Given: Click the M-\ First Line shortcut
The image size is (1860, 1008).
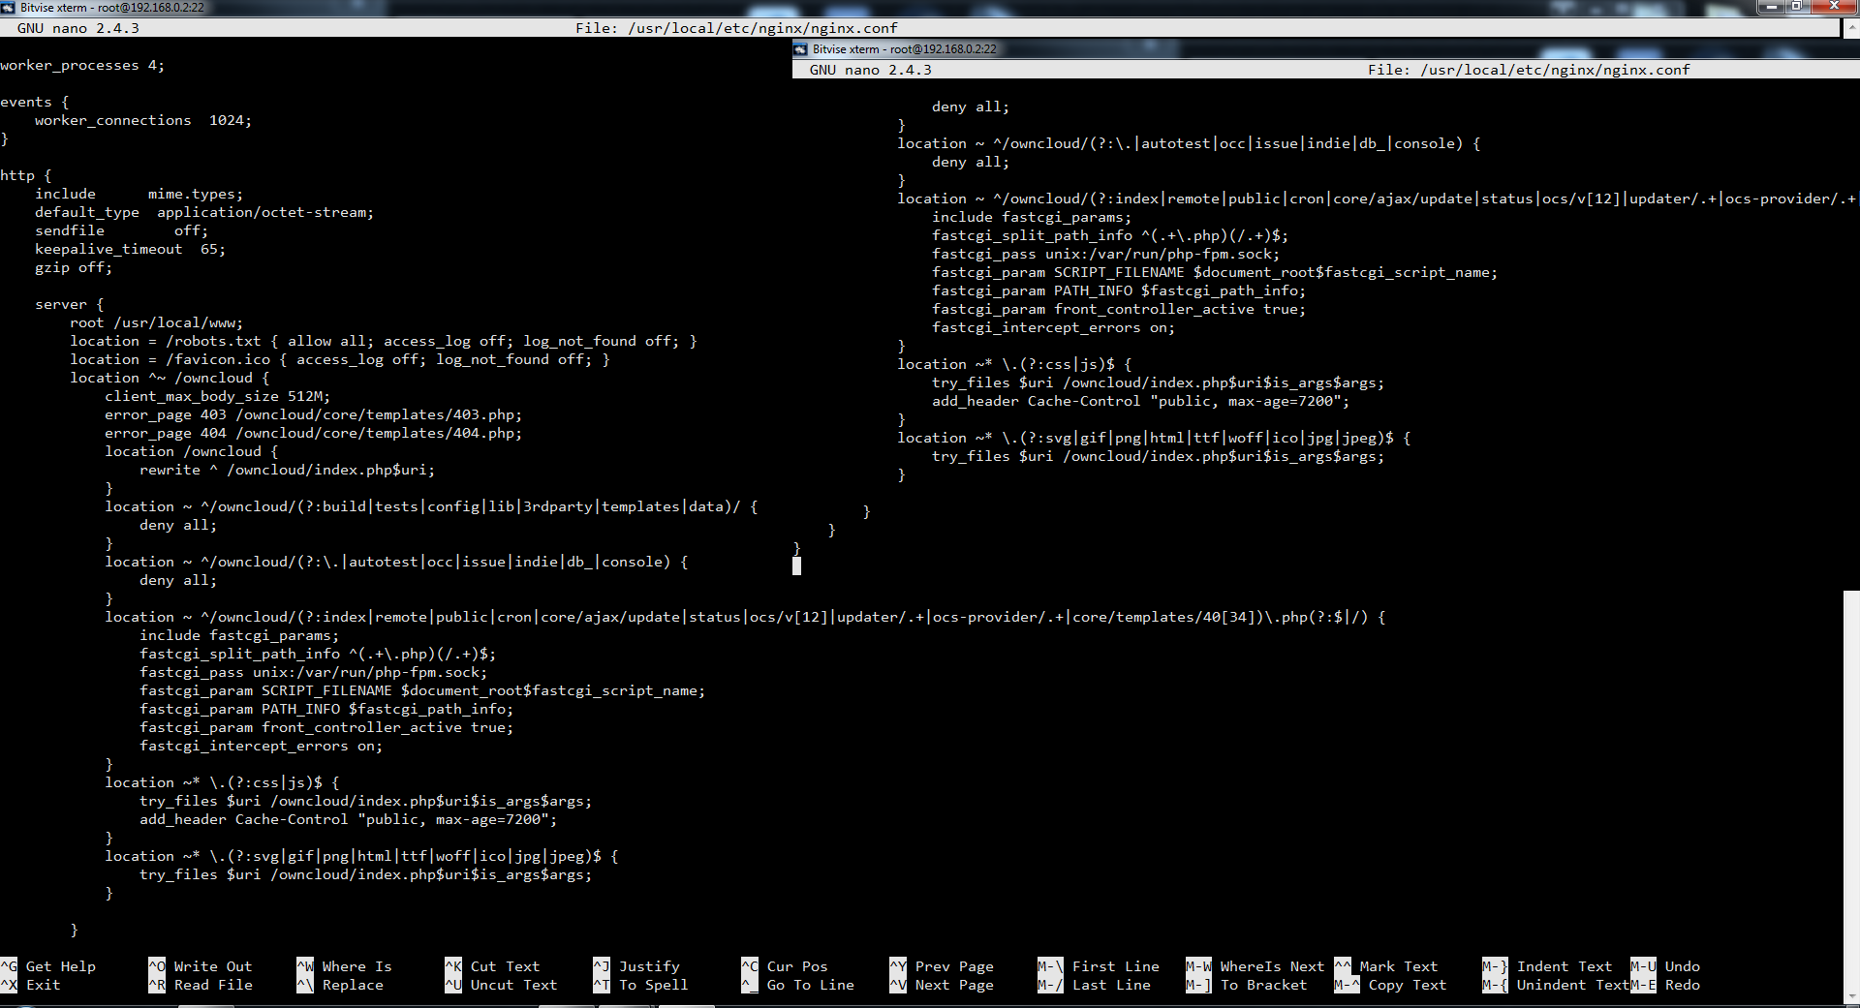Looking at the screenshot, I should click(x=1099, y=966).
